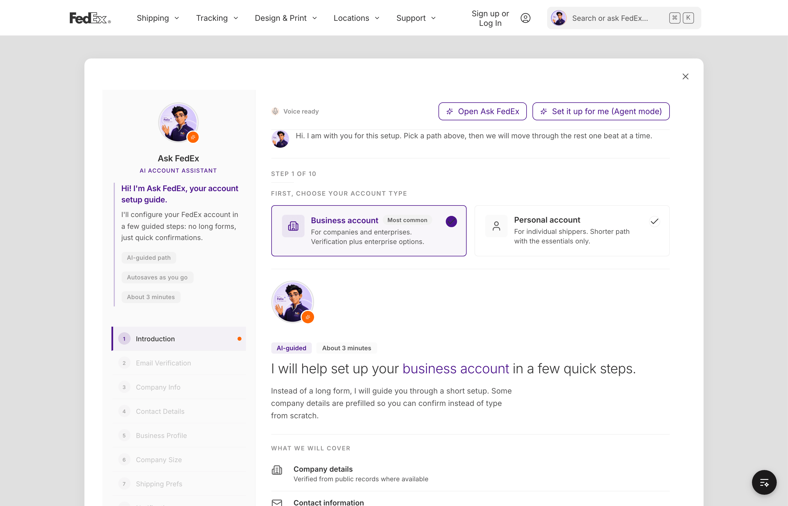This screenshot has height=506, width=788.
Task: Click the business account highlighted link text
Action: click(x=456, y=369)
